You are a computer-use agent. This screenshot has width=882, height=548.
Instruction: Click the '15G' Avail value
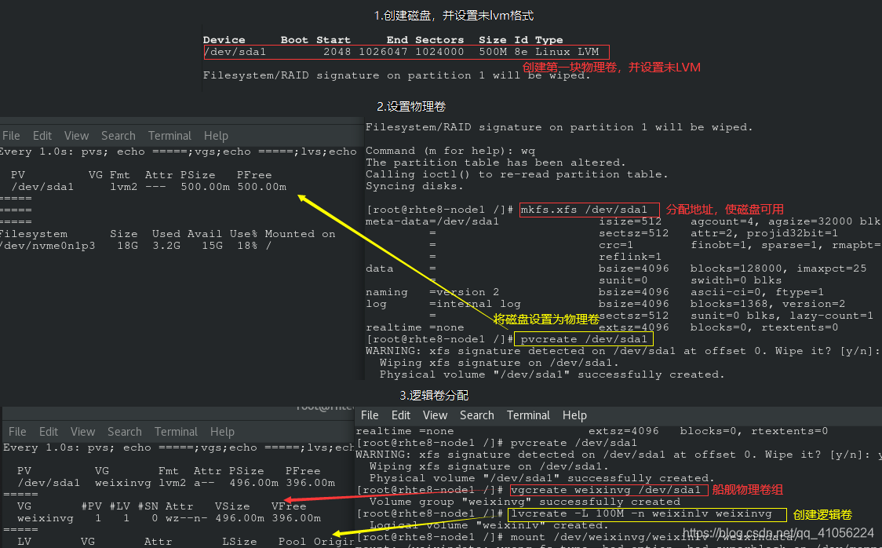[212, 246]
